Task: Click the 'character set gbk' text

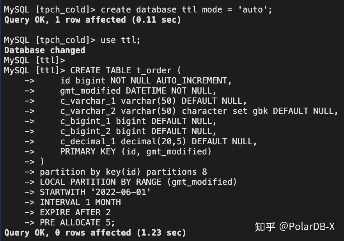Action: [225, 111]
